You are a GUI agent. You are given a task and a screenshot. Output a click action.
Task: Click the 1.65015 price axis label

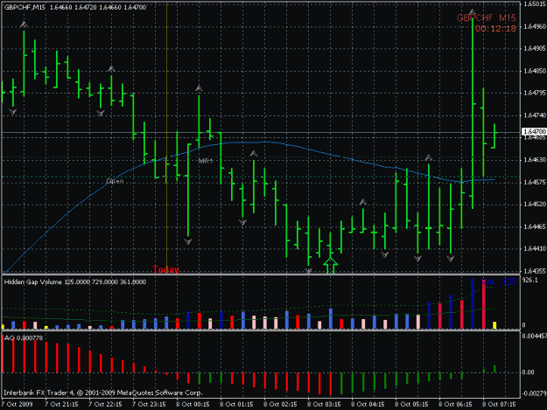pos(535,4)
